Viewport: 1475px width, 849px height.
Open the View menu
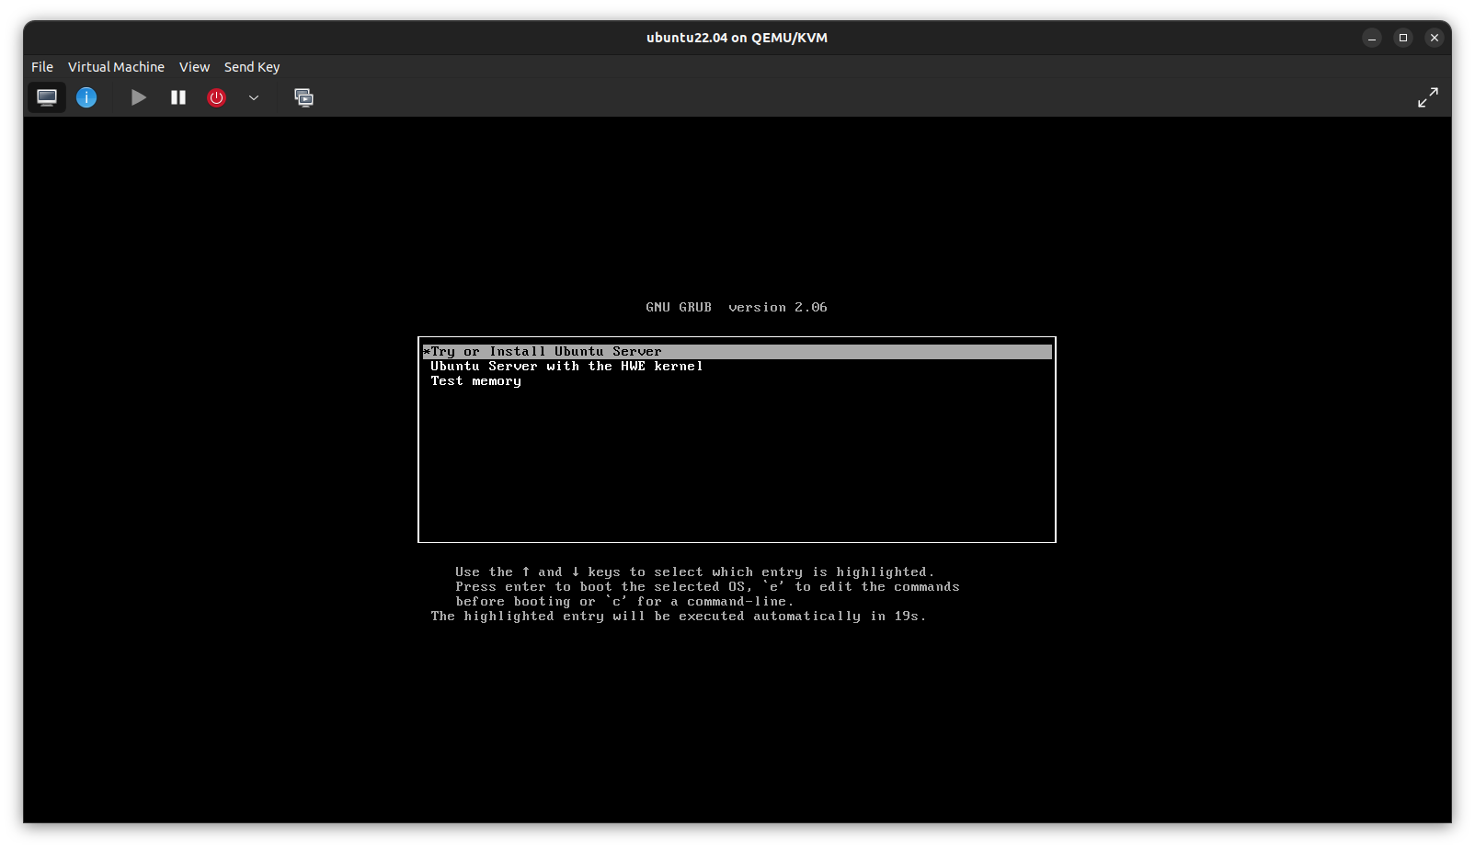pyautogui.click(x=194, y=67)
